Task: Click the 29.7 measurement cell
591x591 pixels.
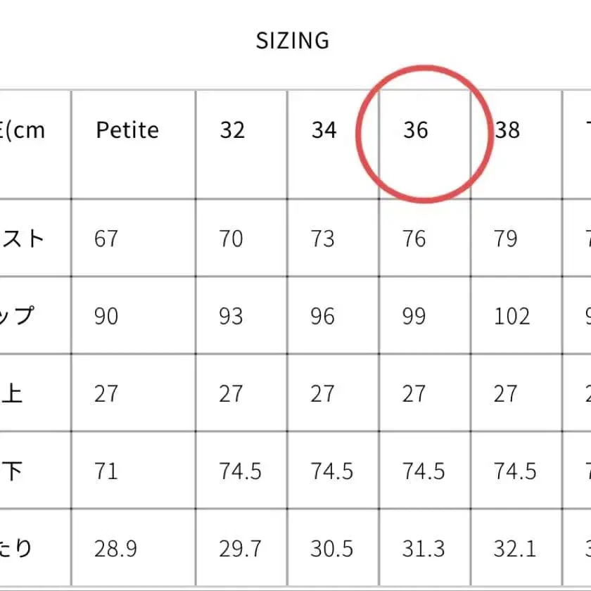Action: (241, 548)
